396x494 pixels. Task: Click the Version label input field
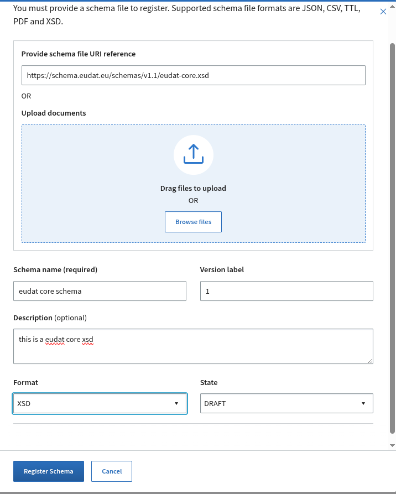286,291
